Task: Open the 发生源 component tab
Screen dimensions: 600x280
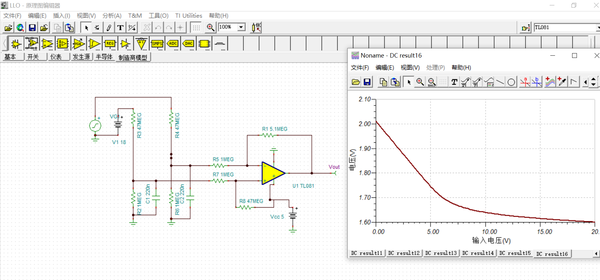Action: pyautogui.click(x=81, y=57)
